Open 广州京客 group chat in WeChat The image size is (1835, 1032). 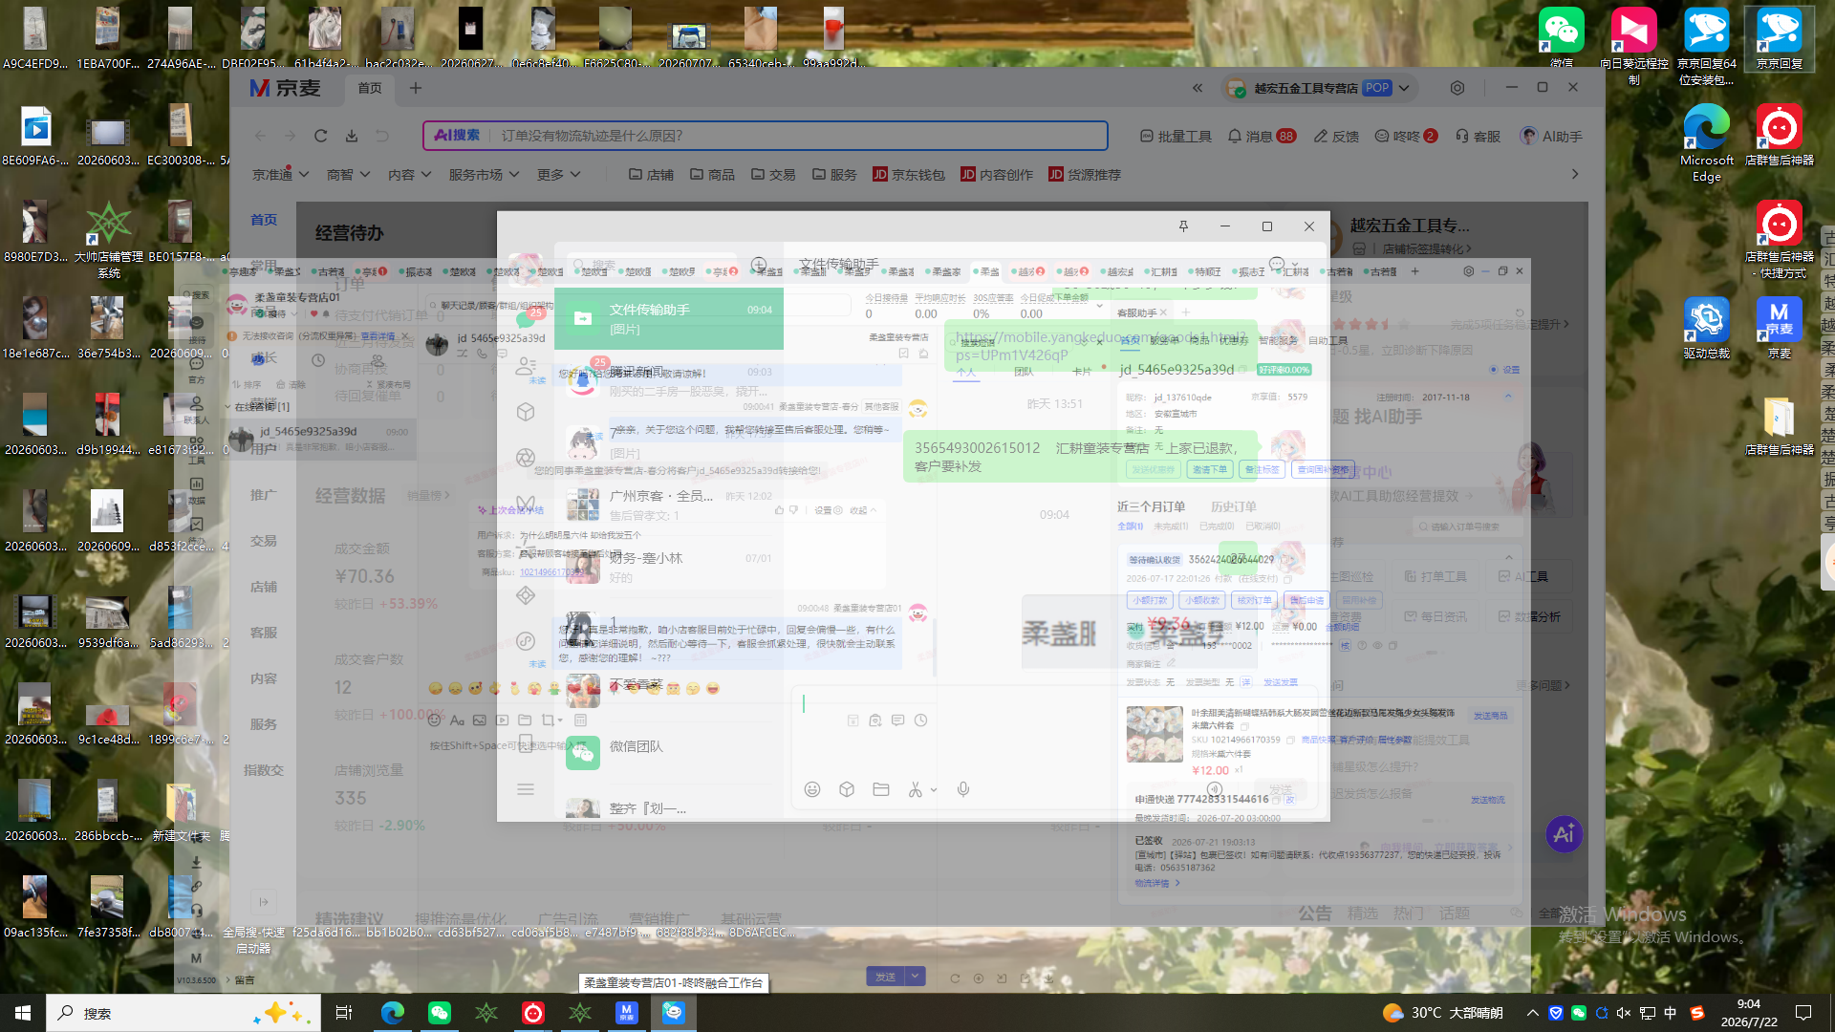pyautogui.click(x=669, y=505)
